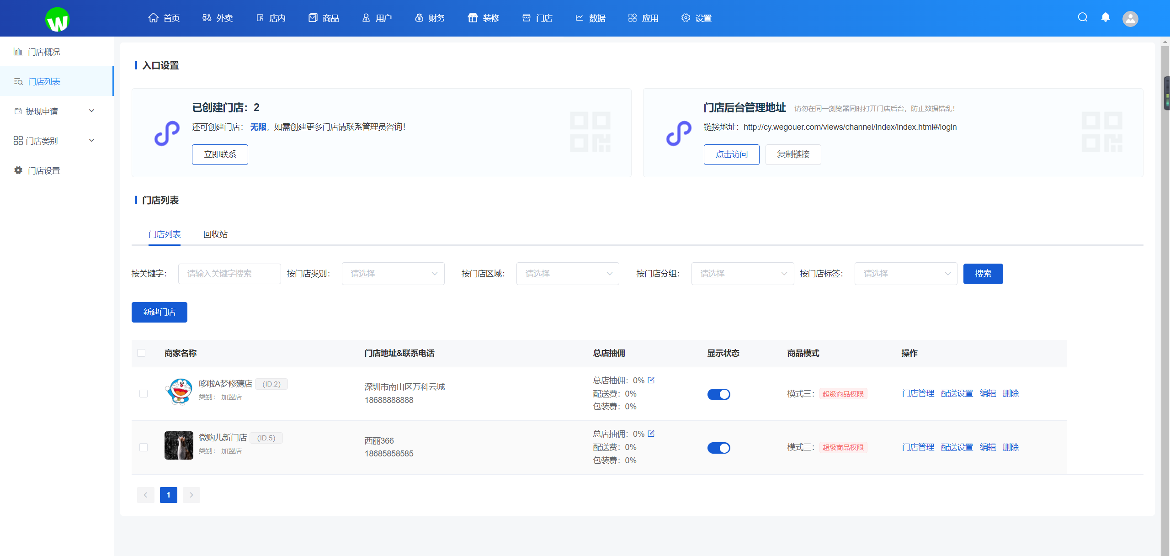The height and width of the screenshot is (556, 1170).
Task: Open the 按门店标签 dropdown
Action: click(906, 274)
